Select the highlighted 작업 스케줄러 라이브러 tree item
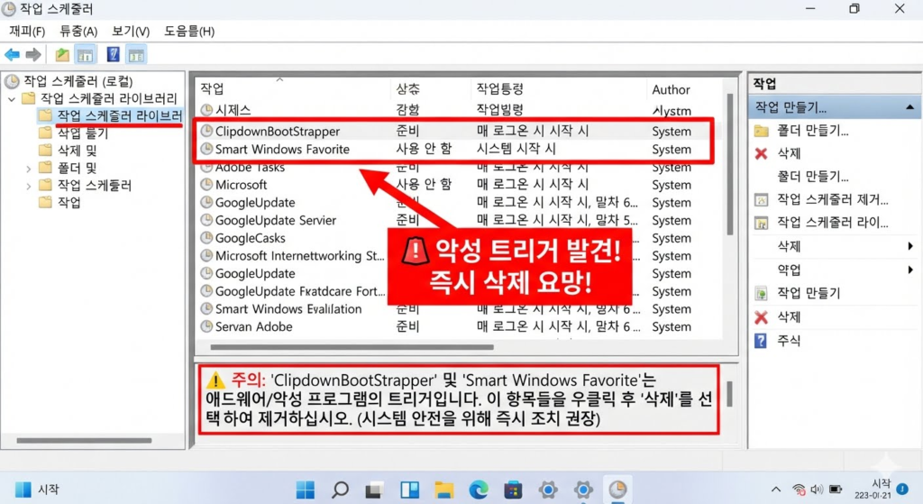The image size is (923, 504). tap(120, 115)
